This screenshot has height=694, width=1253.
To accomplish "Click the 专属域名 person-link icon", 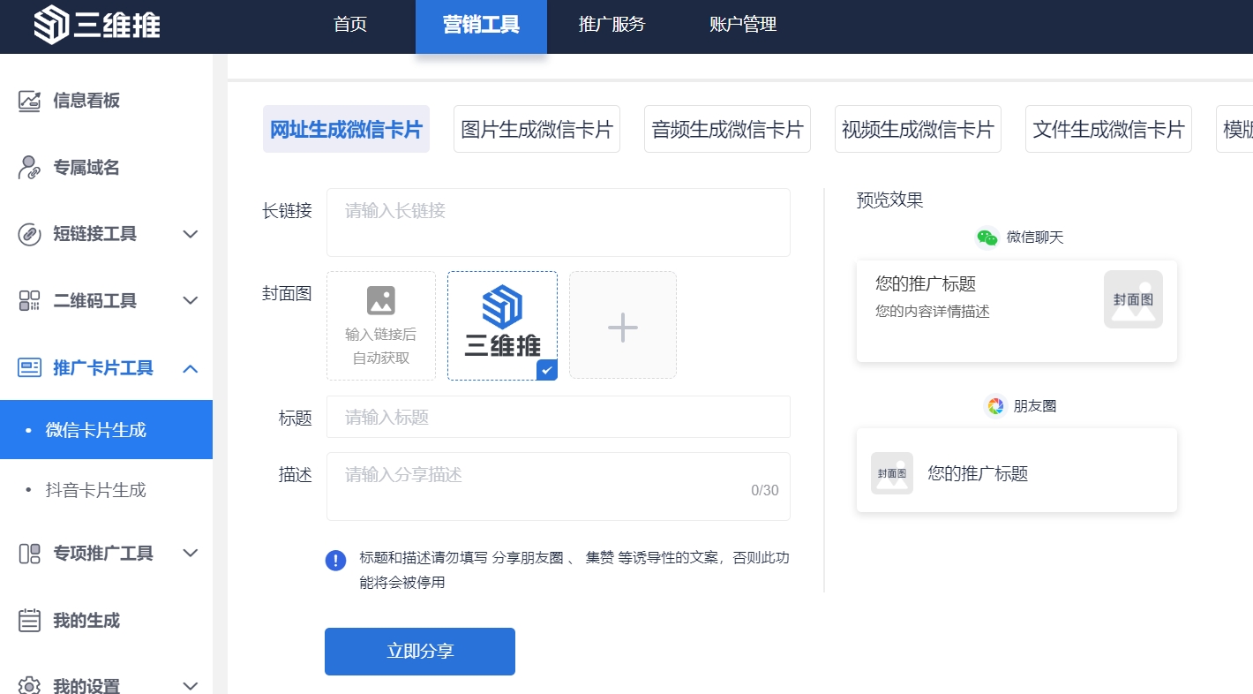I will click(x=30, y=168).
